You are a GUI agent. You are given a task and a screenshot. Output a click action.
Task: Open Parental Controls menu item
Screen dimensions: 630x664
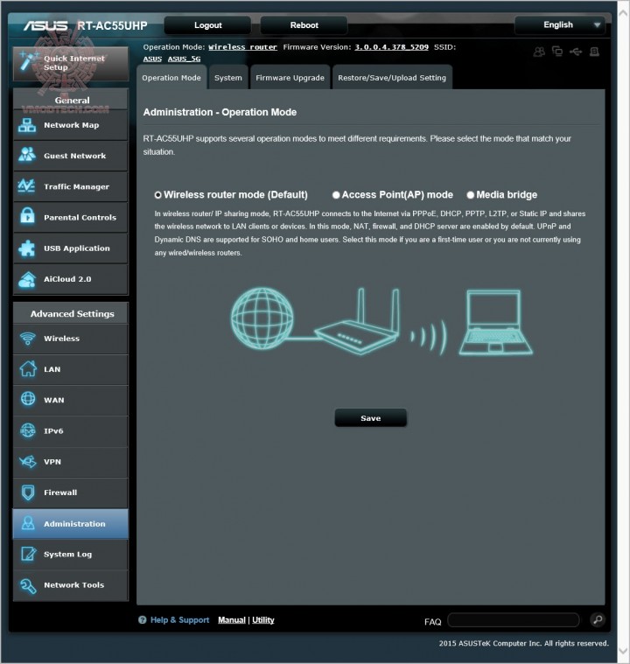(70, 217)
